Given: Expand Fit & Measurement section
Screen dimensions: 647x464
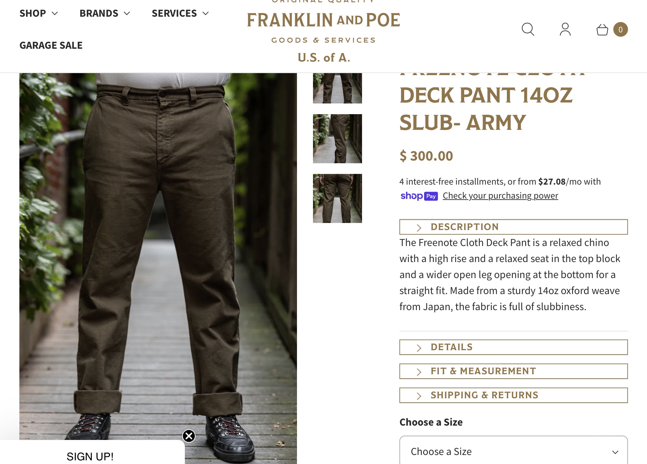Looking at the screenshot, I should [x=514, y=371].
